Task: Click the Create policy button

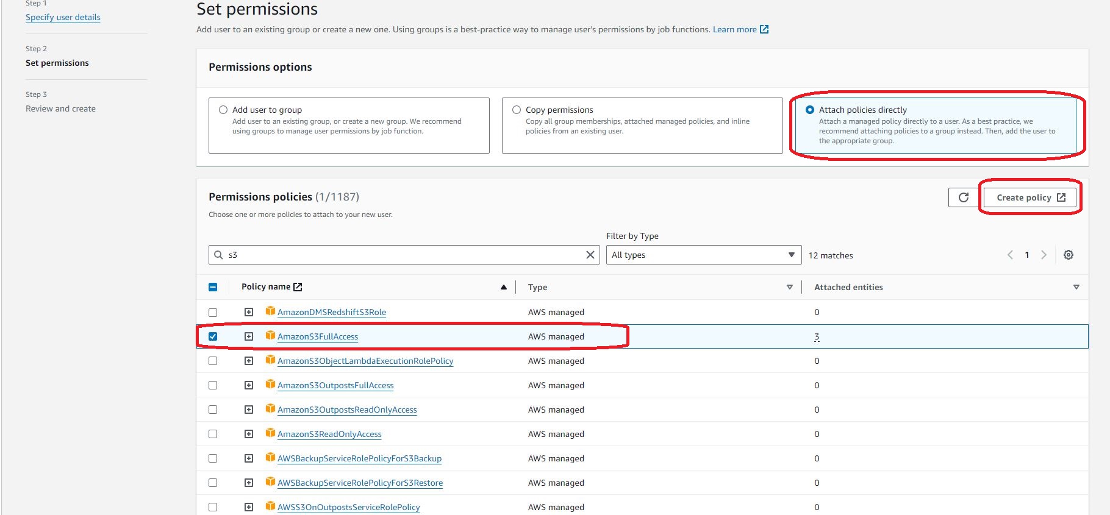Action: coord(1030,197)
